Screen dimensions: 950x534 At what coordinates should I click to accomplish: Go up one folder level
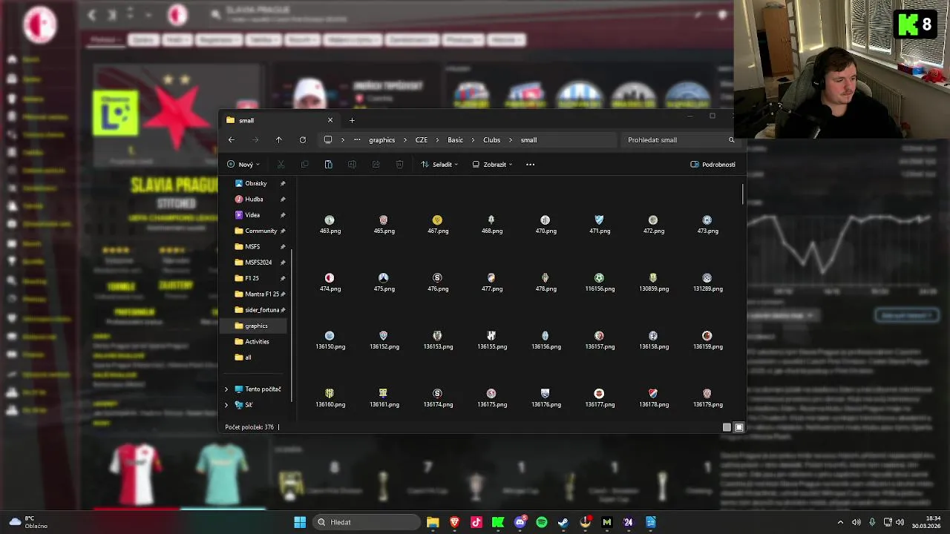278,139
